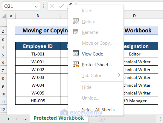Click the formula bar vertical dots handle
Viewport: 163px width, 123px height.
pyautogui.click(x=44, y=6)
